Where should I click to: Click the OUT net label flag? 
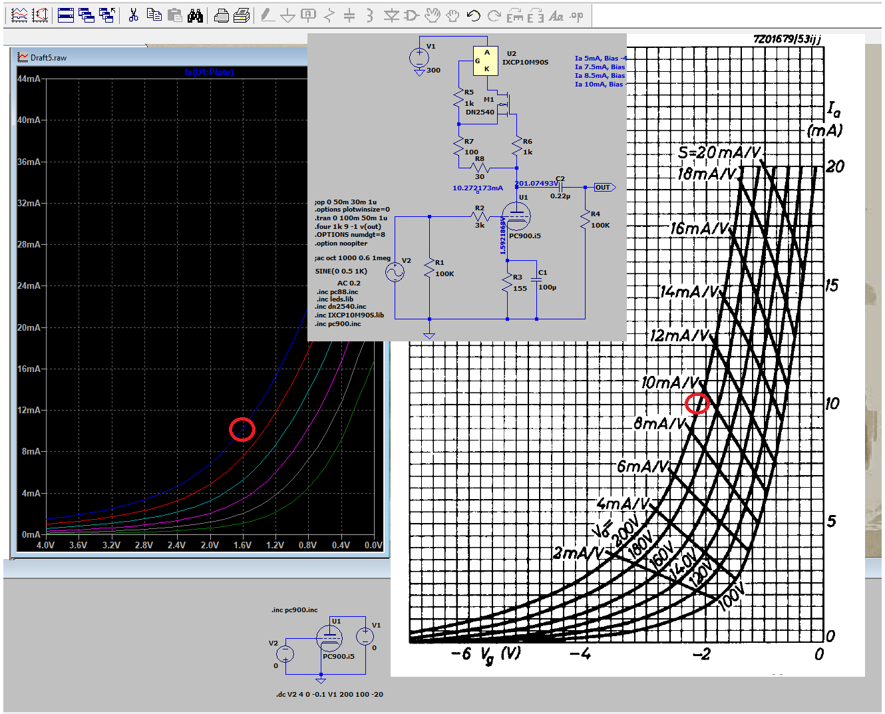tap(604, 188)
